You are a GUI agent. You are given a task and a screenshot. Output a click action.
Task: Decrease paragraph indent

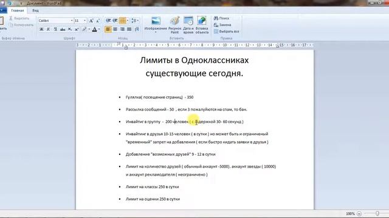(x=108, y=21)
